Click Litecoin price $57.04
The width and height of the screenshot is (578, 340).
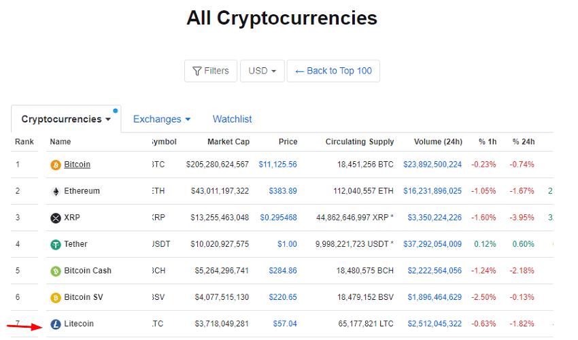click(285, 324)
